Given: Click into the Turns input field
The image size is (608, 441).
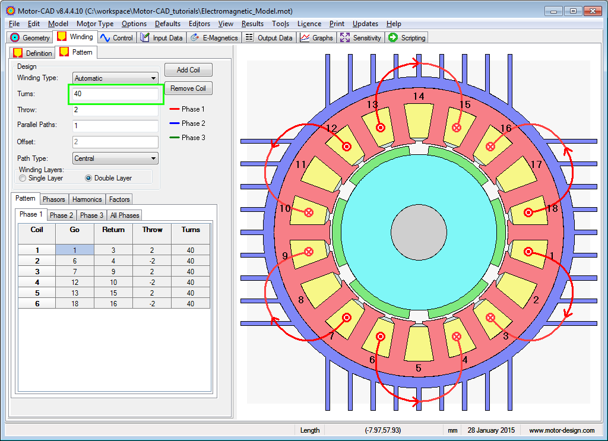Looking at the screenshot, I should (x=116, y=94).
